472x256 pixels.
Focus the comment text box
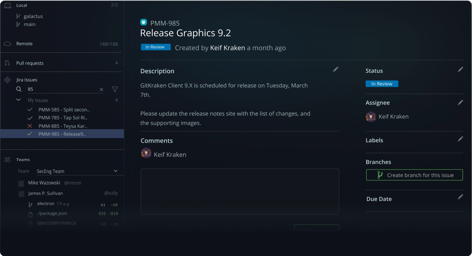point(240,191)
